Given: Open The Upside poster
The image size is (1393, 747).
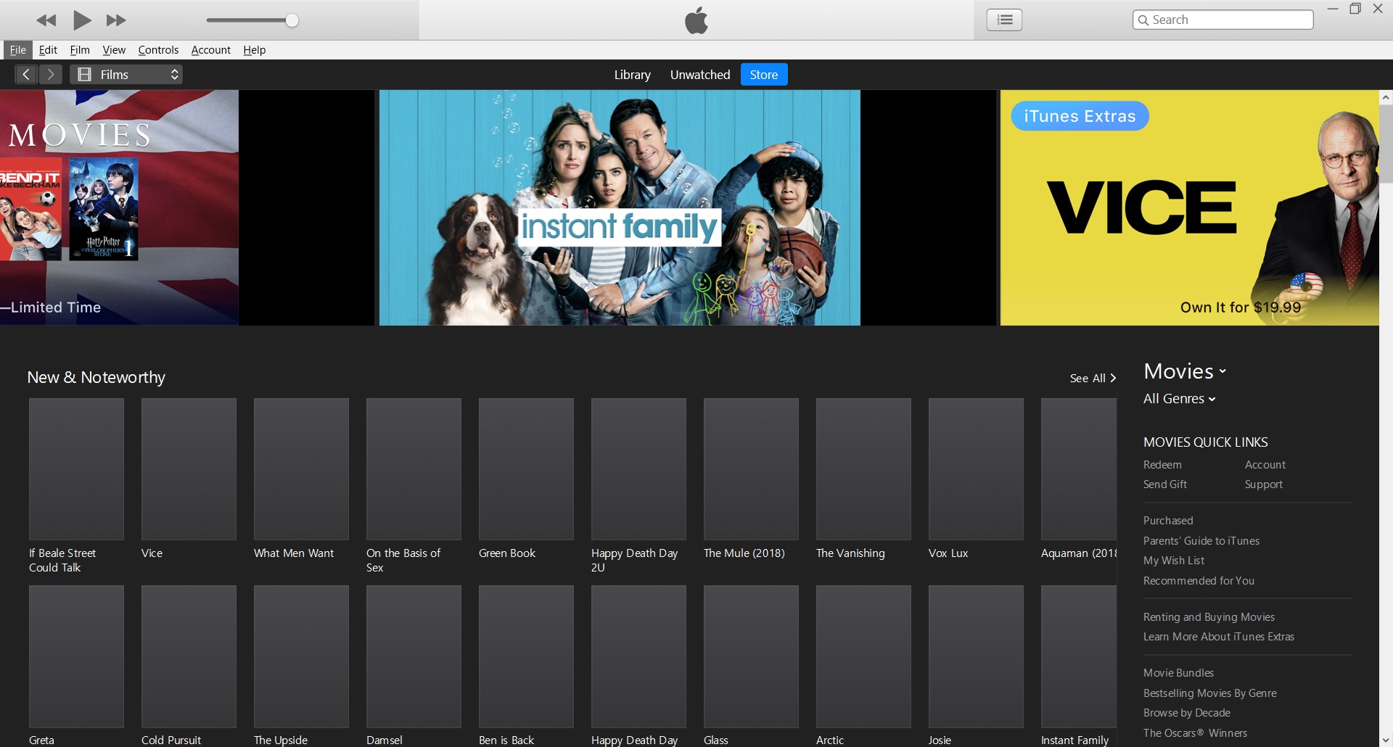Looking at the screenshot, I should pyautogui.click(x=301, y=656).
